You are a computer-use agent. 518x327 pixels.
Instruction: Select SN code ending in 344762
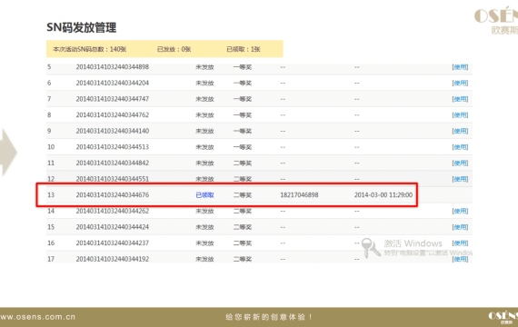113,115
